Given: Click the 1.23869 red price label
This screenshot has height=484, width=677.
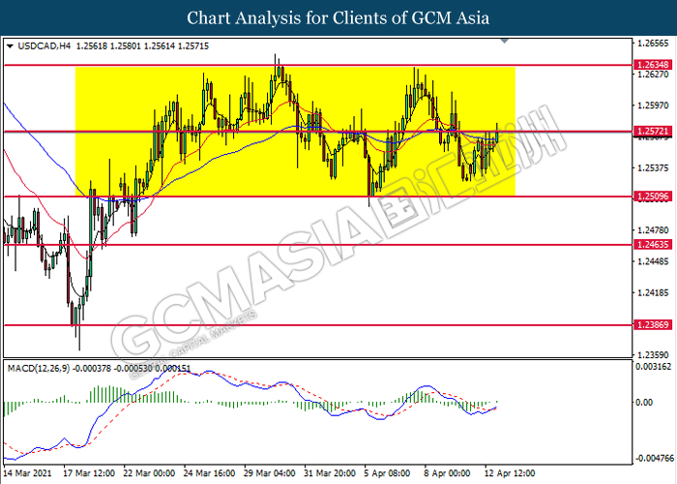Looking at the screenshot, I should 653,324.
